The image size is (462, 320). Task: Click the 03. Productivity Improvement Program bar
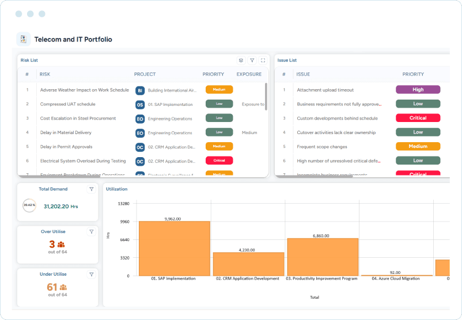323,257
